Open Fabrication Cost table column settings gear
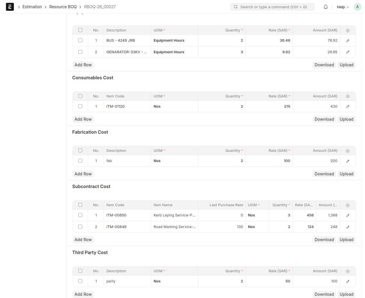This screenshot has width=365, height=298. [348, 151]
